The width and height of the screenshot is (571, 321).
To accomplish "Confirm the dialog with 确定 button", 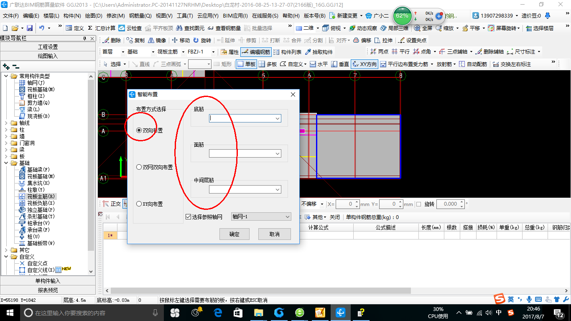I will pyautogui.click(x=235, y=234).
